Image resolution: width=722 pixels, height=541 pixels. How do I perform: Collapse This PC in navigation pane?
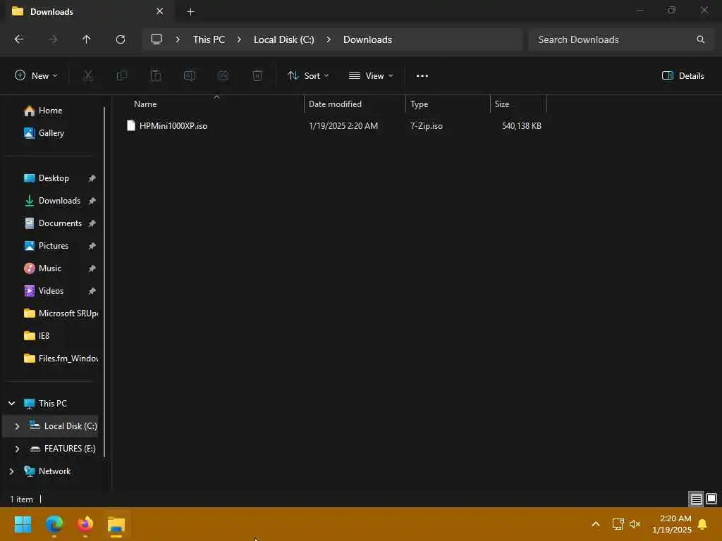[x=11, y=404]
